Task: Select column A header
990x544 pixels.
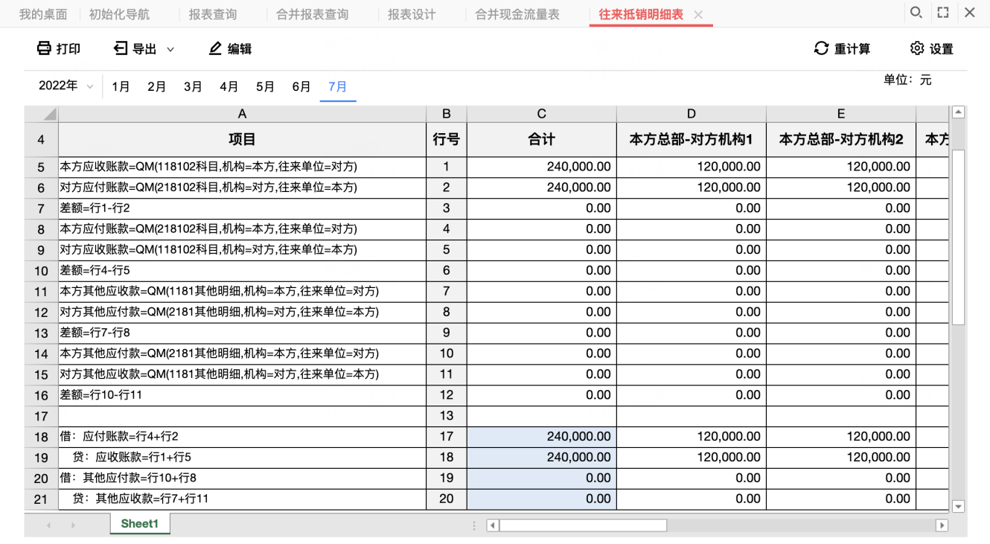Action: pos(242,114)
